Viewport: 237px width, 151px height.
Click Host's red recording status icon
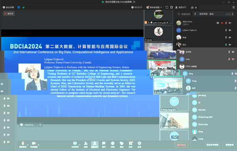coord(222,23)
